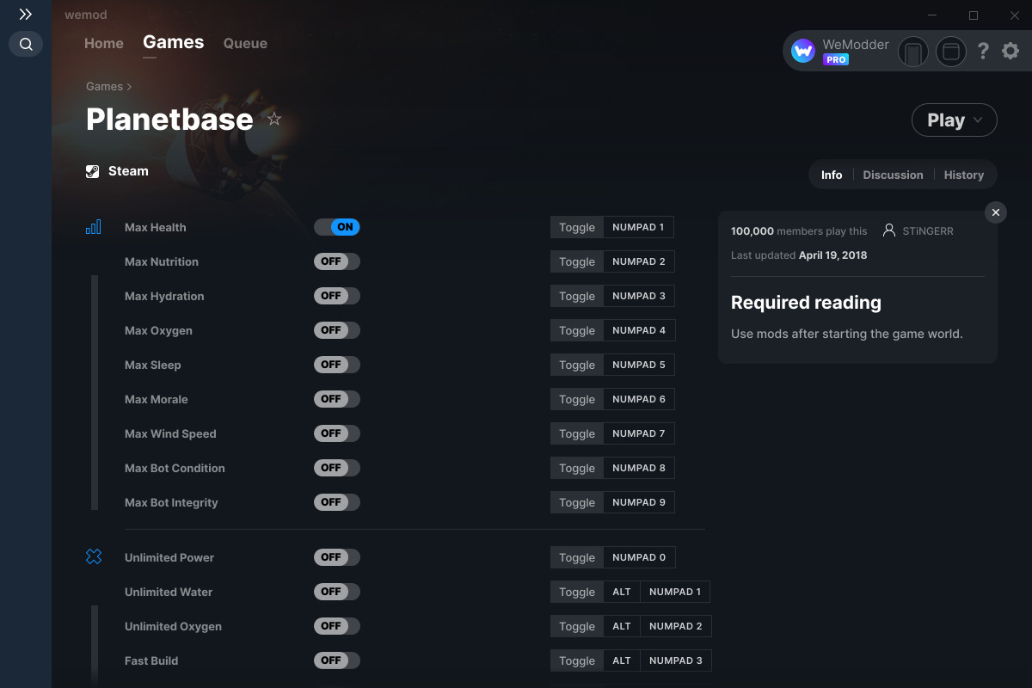Enable Max Morale toggle

(x=337, y=399)
